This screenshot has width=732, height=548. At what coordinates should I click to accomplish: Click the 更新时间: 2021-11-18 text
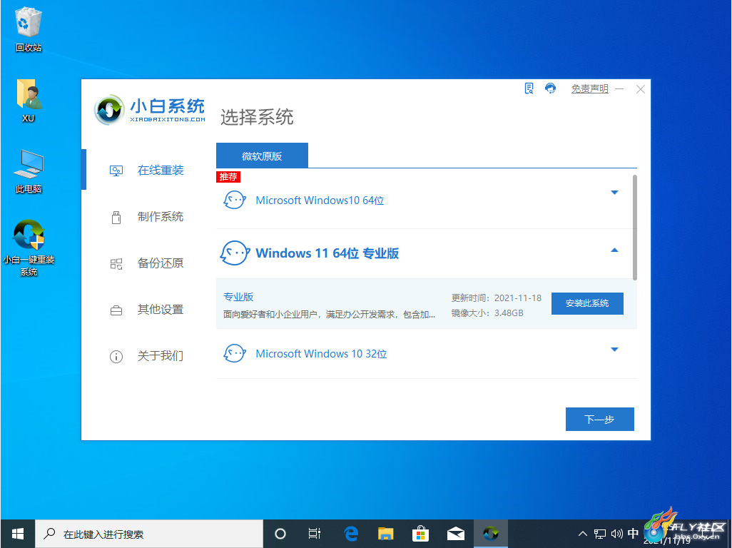pyautogui.click(x=497, y=298)
